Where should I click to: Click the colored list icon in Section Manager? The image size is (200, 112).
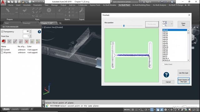point(38,41)
